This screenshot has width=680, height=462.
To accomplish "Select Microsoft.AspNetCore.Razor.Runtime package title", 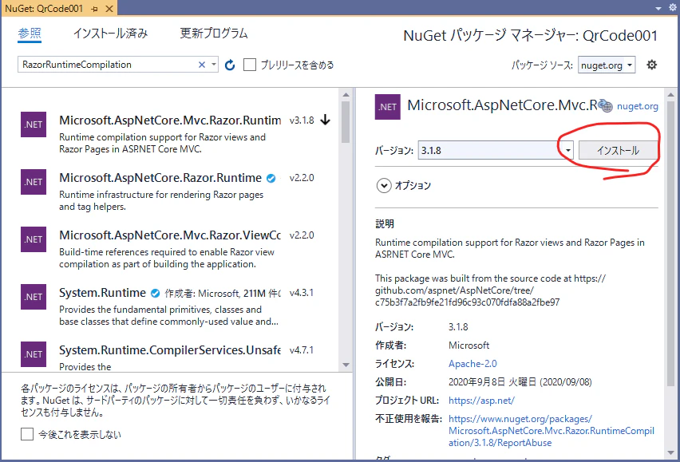I will click(160, 178).
